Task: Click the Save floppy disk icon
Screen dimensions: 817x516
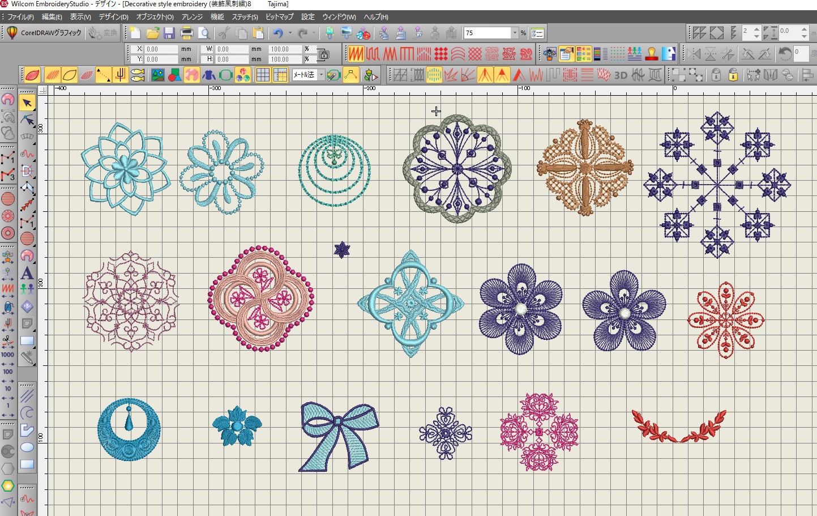Action: pyautogui.click(x=169, y=33)
